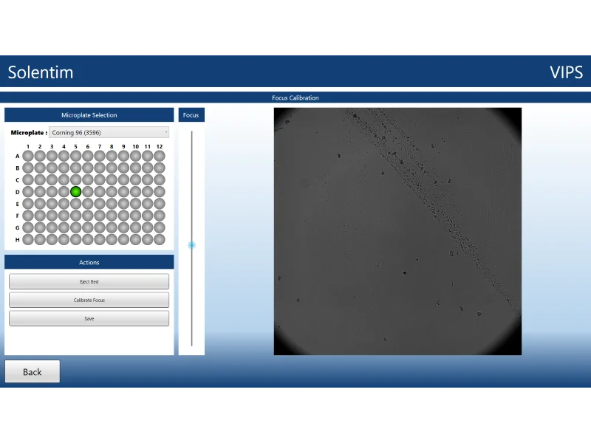This screenshot has height=443, width=591.
Task: Select well B11 in the microplate grid
Action: click(x=147, y=168)
